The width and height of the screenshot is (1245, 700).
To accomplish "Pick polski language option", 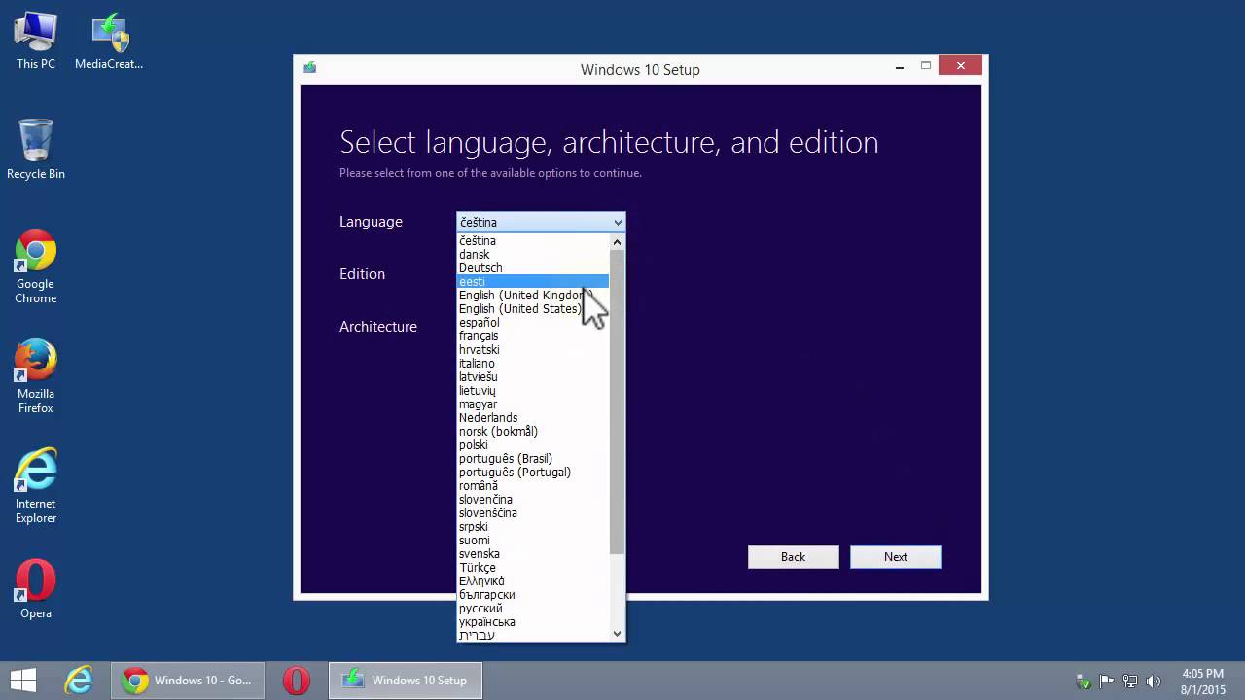I will 533,444.
